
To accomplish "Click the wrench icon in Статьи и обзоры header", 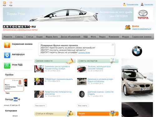I will [70, 113].
